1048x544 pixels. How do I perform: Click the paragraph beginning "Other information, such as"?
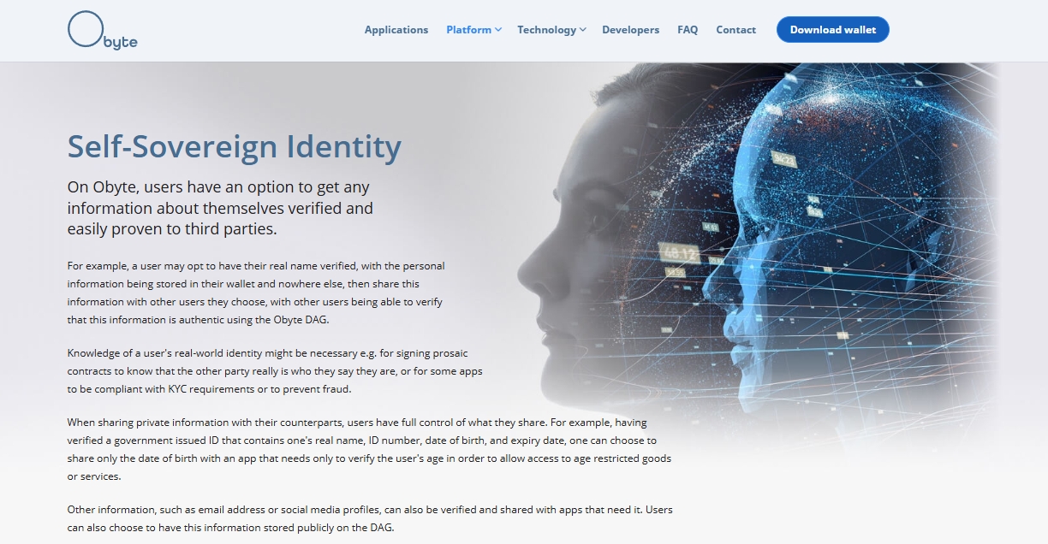369,518
